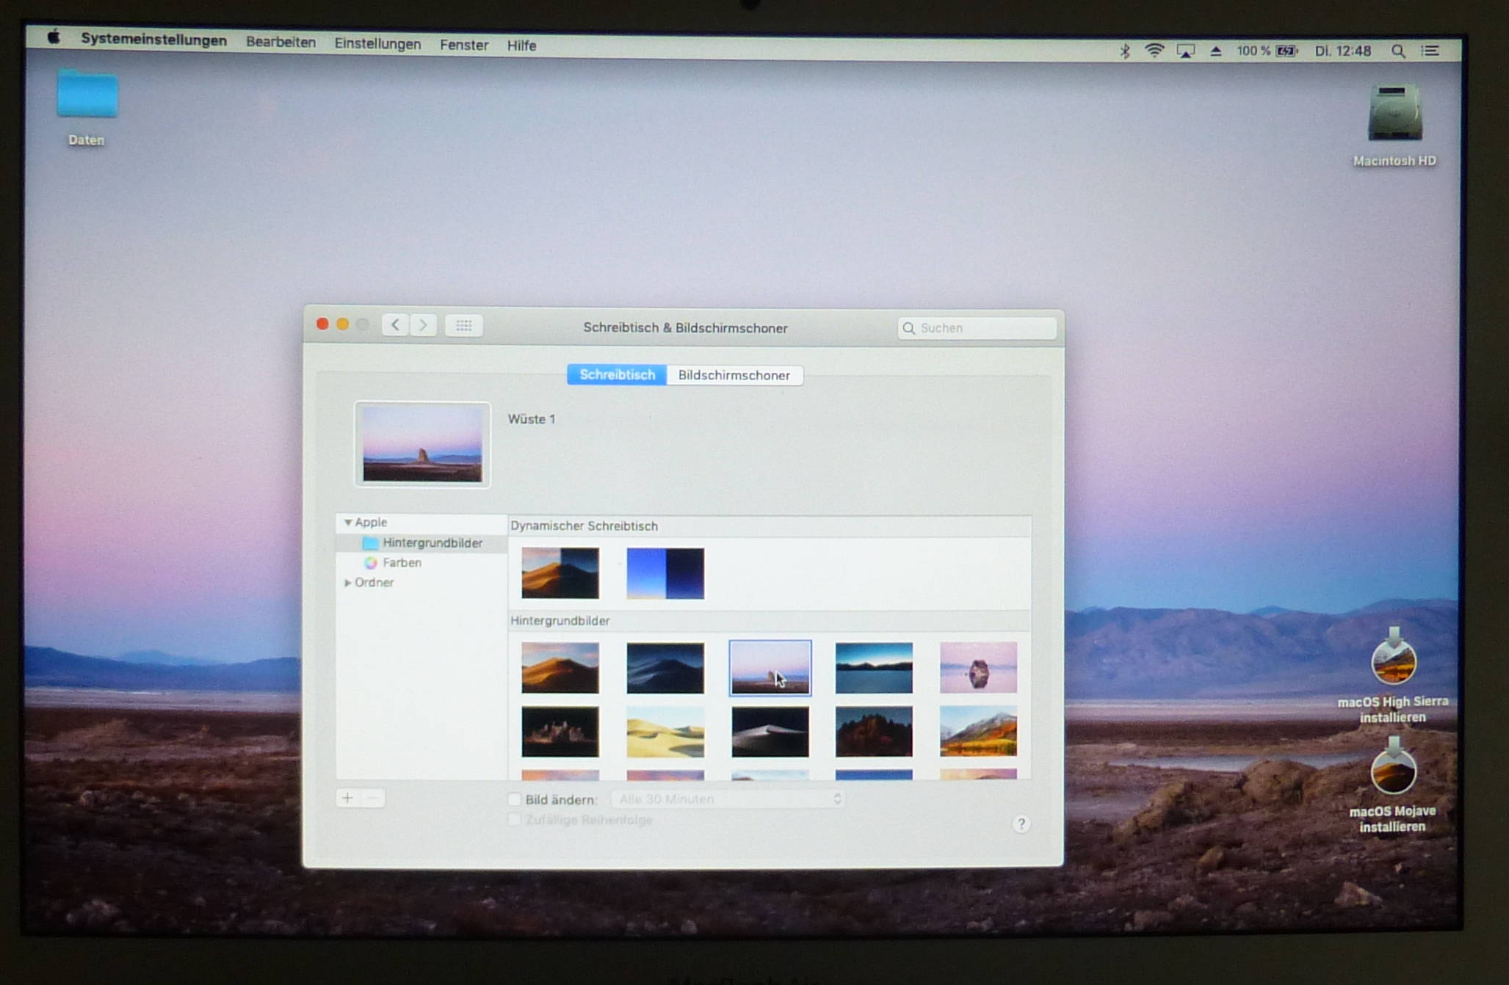
Task: Click the forward navigation arrow
Action: point(423,325)
